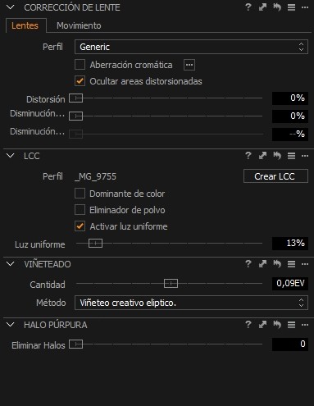Open Método Viñeteo creativo eliptico dropdown
314x406 pixels.
click(191, 303)
